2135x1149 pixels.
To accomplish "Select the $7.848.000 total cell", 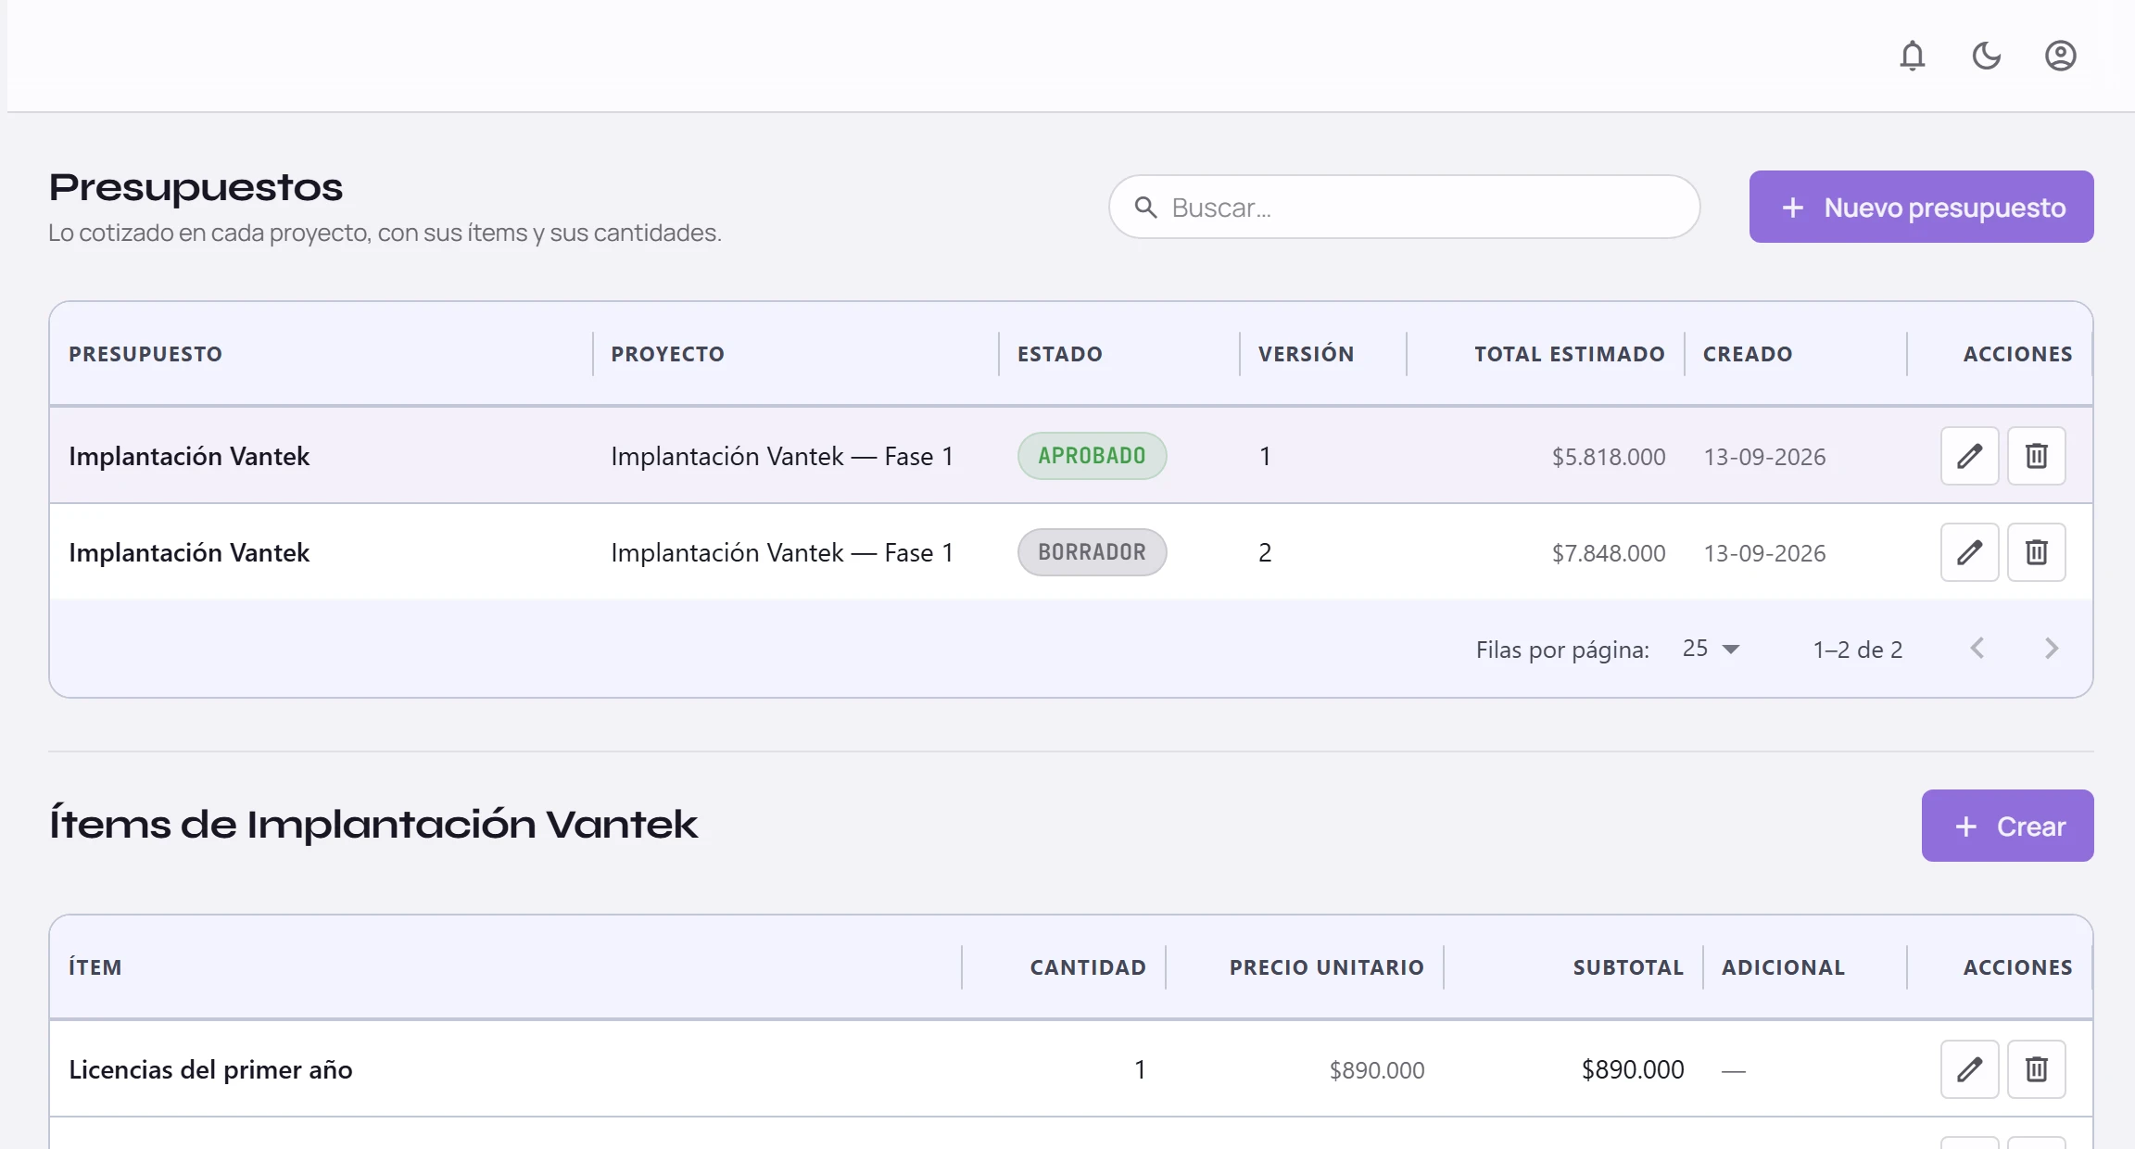I will pos(1609,553).
